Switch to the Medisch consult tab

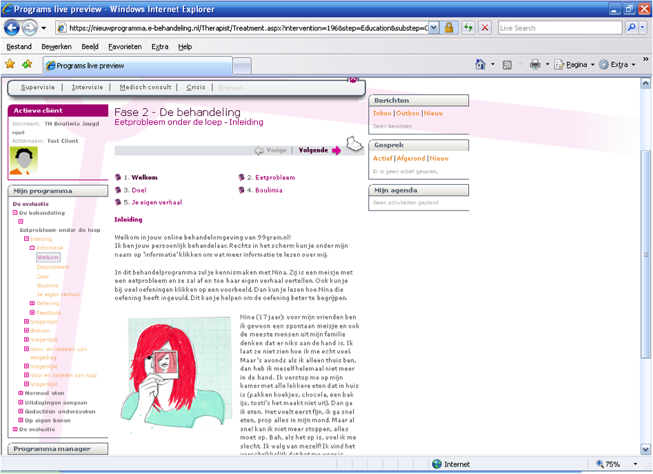[145, 88]
